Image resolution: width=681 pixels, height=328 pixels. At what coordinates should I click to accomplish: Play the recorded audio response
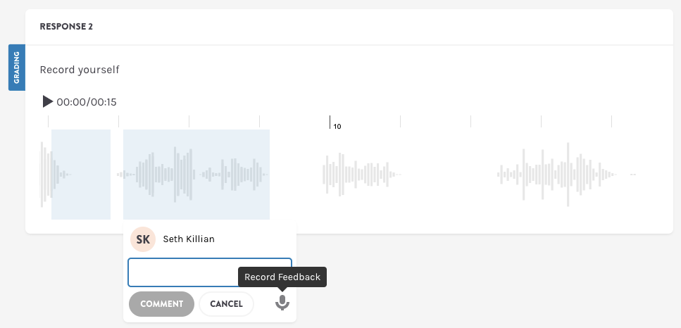click(x=47, y=102)
